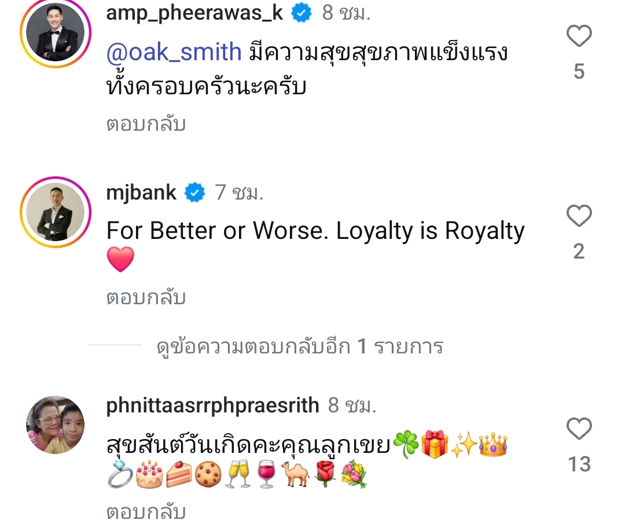
Task: View the 2 likes count on mjbank's comment
Action: coord(579,252)
